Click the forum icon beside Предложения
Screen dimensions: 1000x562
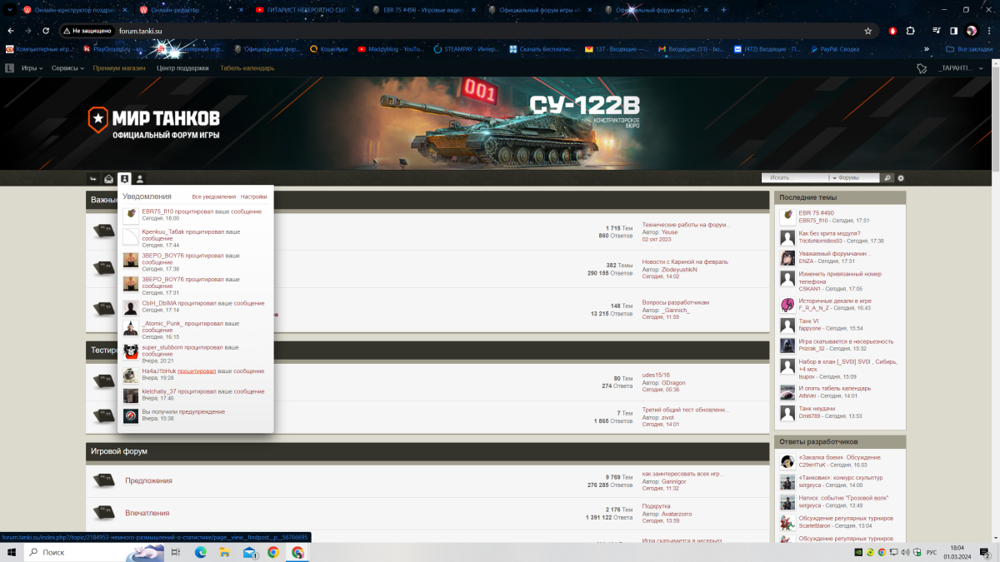(103, 480)
